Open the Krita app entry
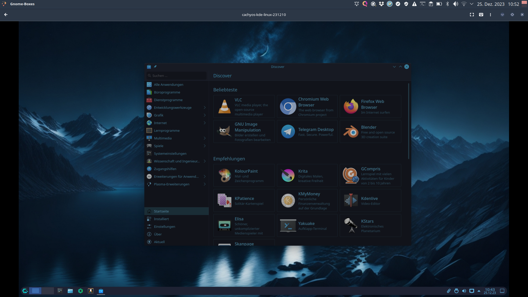The image size is (528, 297). click(x=307, y=175)
